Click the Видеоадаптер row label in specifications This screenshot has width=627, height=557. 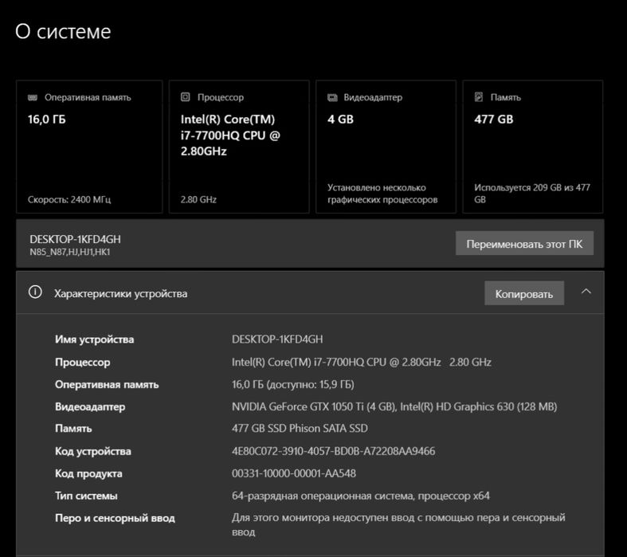click(90, 407)
